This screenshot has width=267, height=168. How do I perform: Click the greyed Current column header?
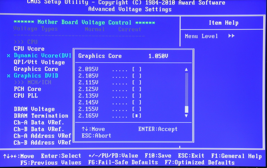pos(130,29)
